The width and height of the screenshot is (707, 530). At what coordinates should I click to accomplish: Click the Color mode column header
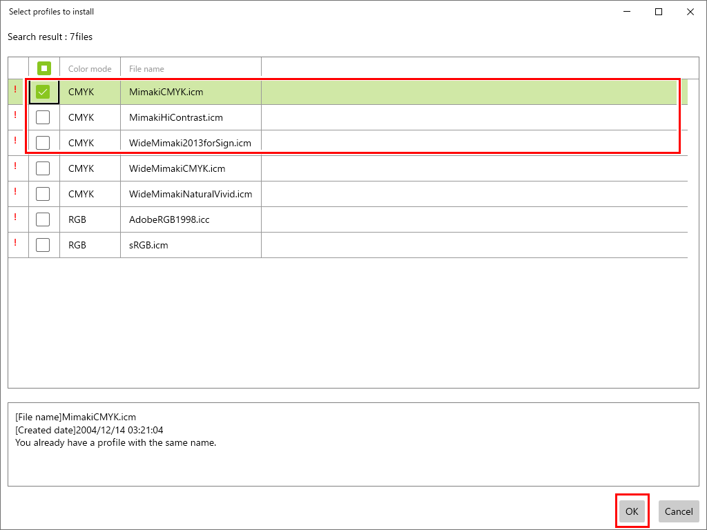point(90,69)
